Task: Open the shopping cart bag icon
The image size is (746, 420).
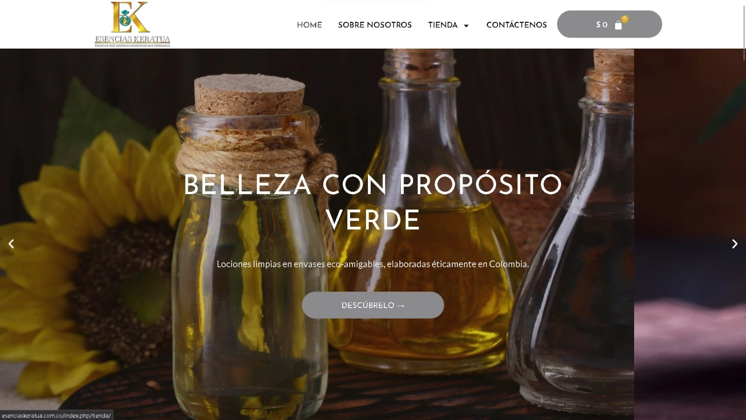Action: 618,25
